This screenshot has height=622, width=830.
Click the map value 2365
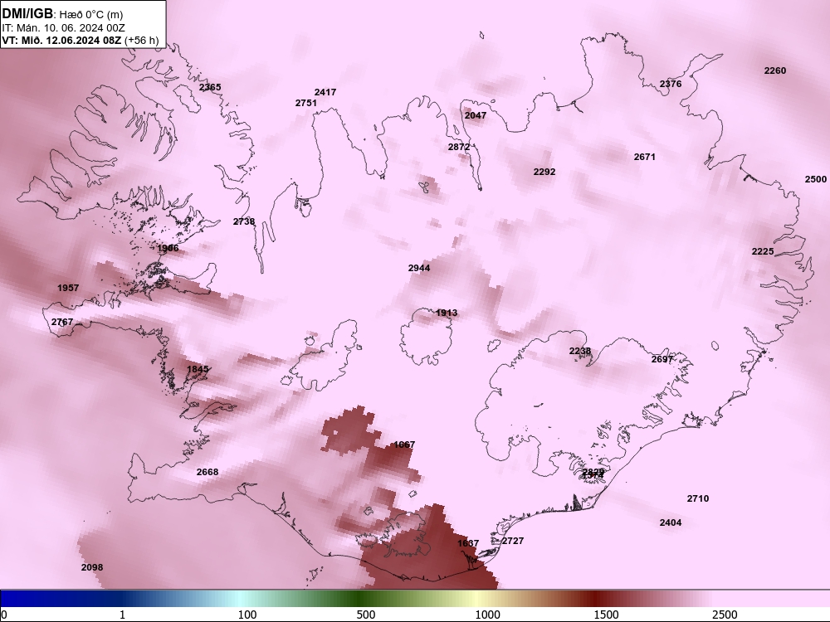210,87
